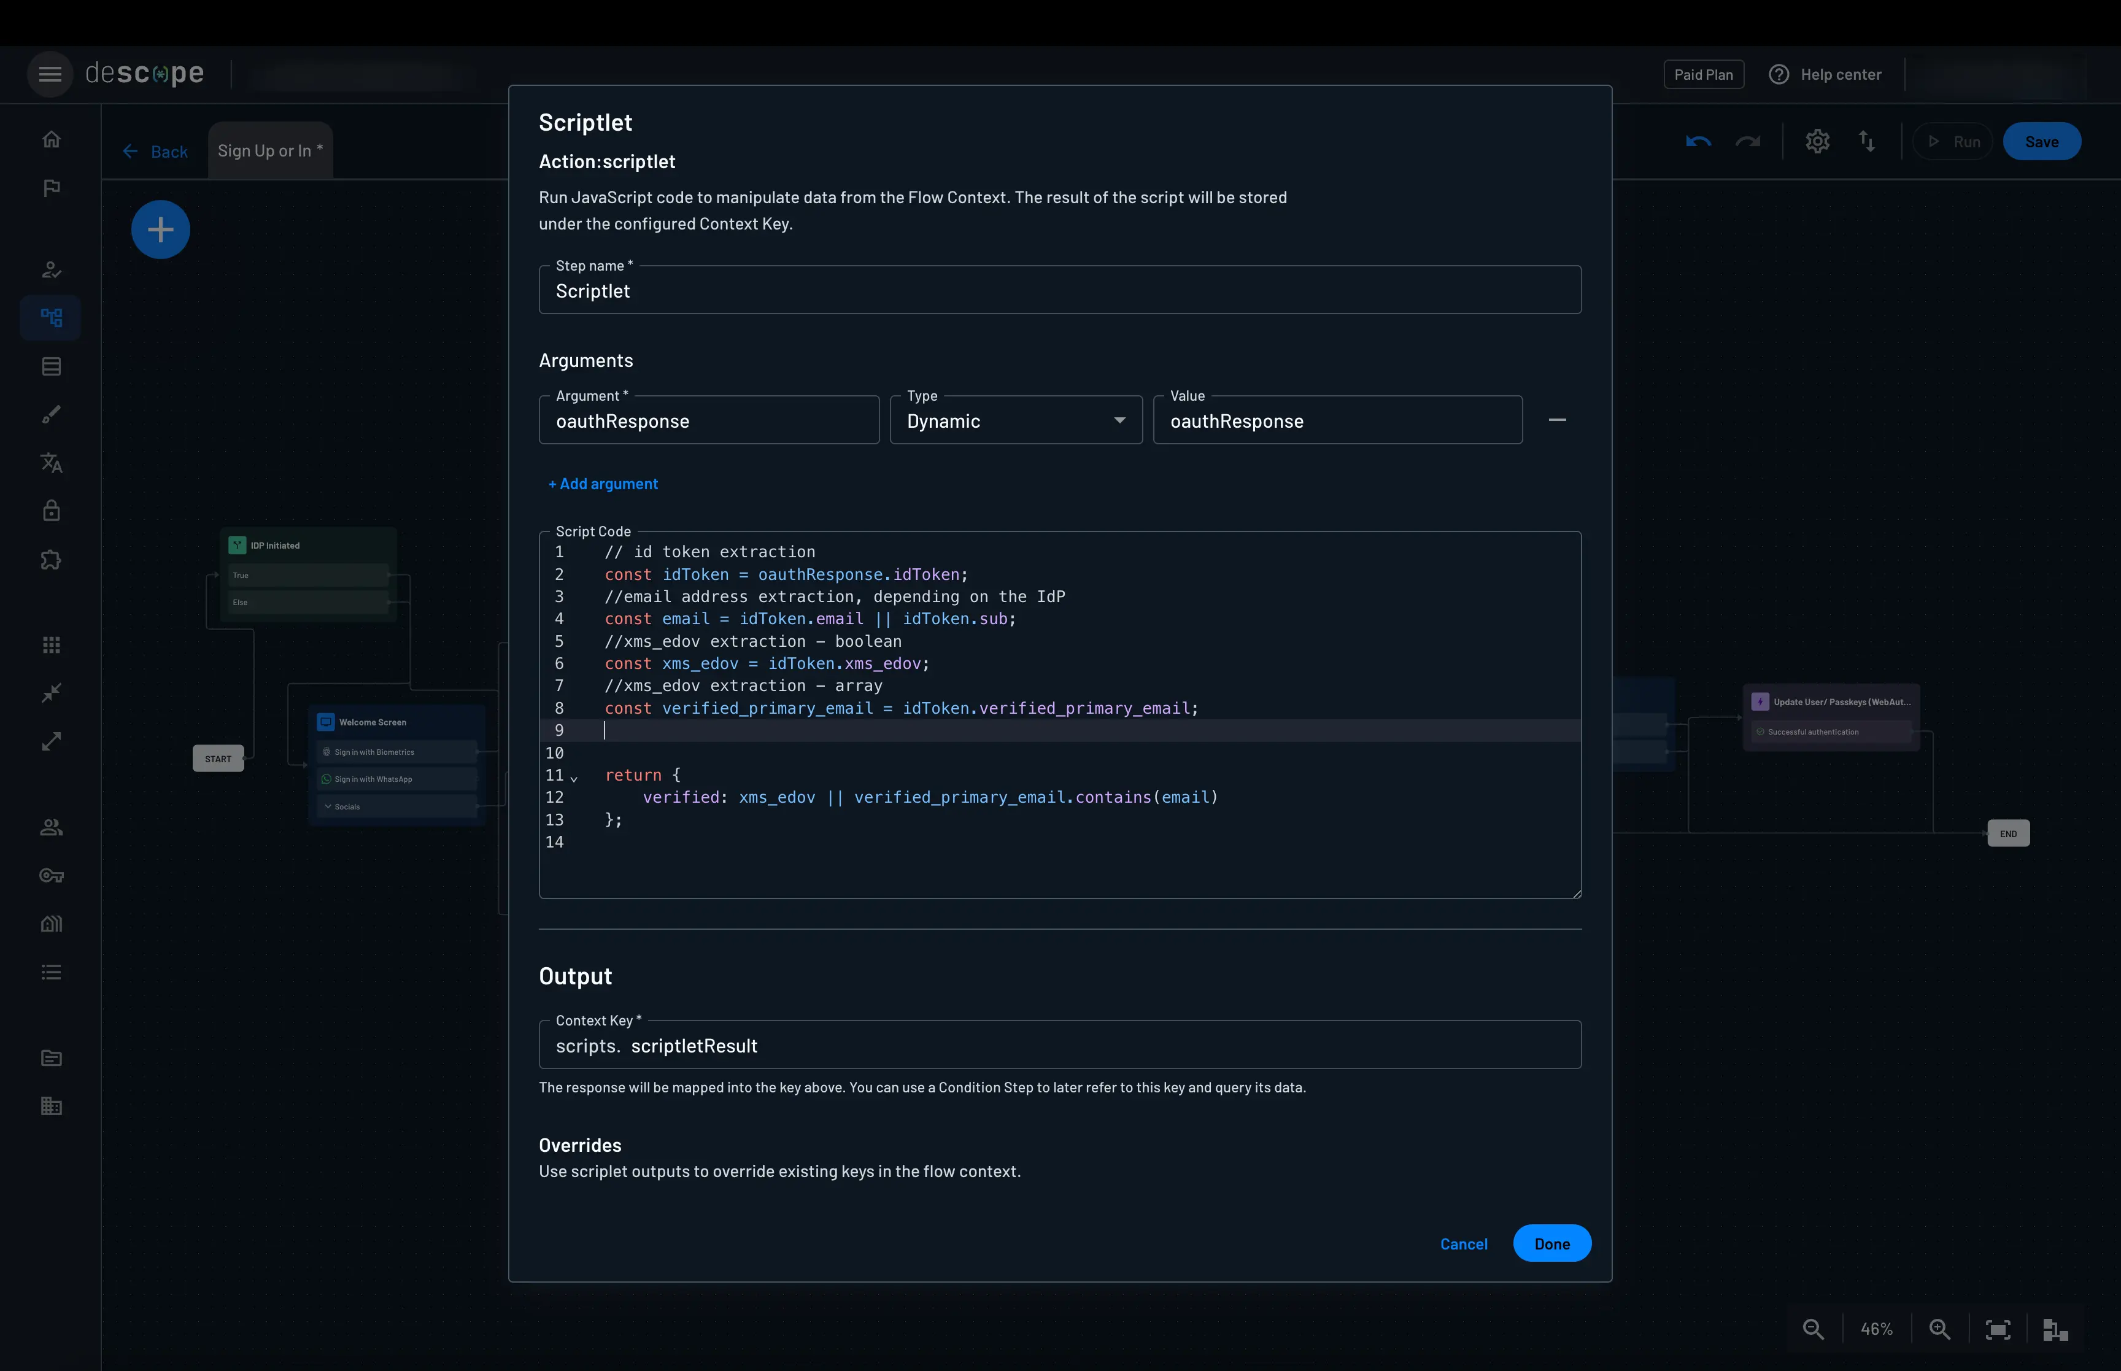The width and height of the screenshot is (2121, 1371).
Task: Open the list panel sidebar icon
Action: [51, 366]
